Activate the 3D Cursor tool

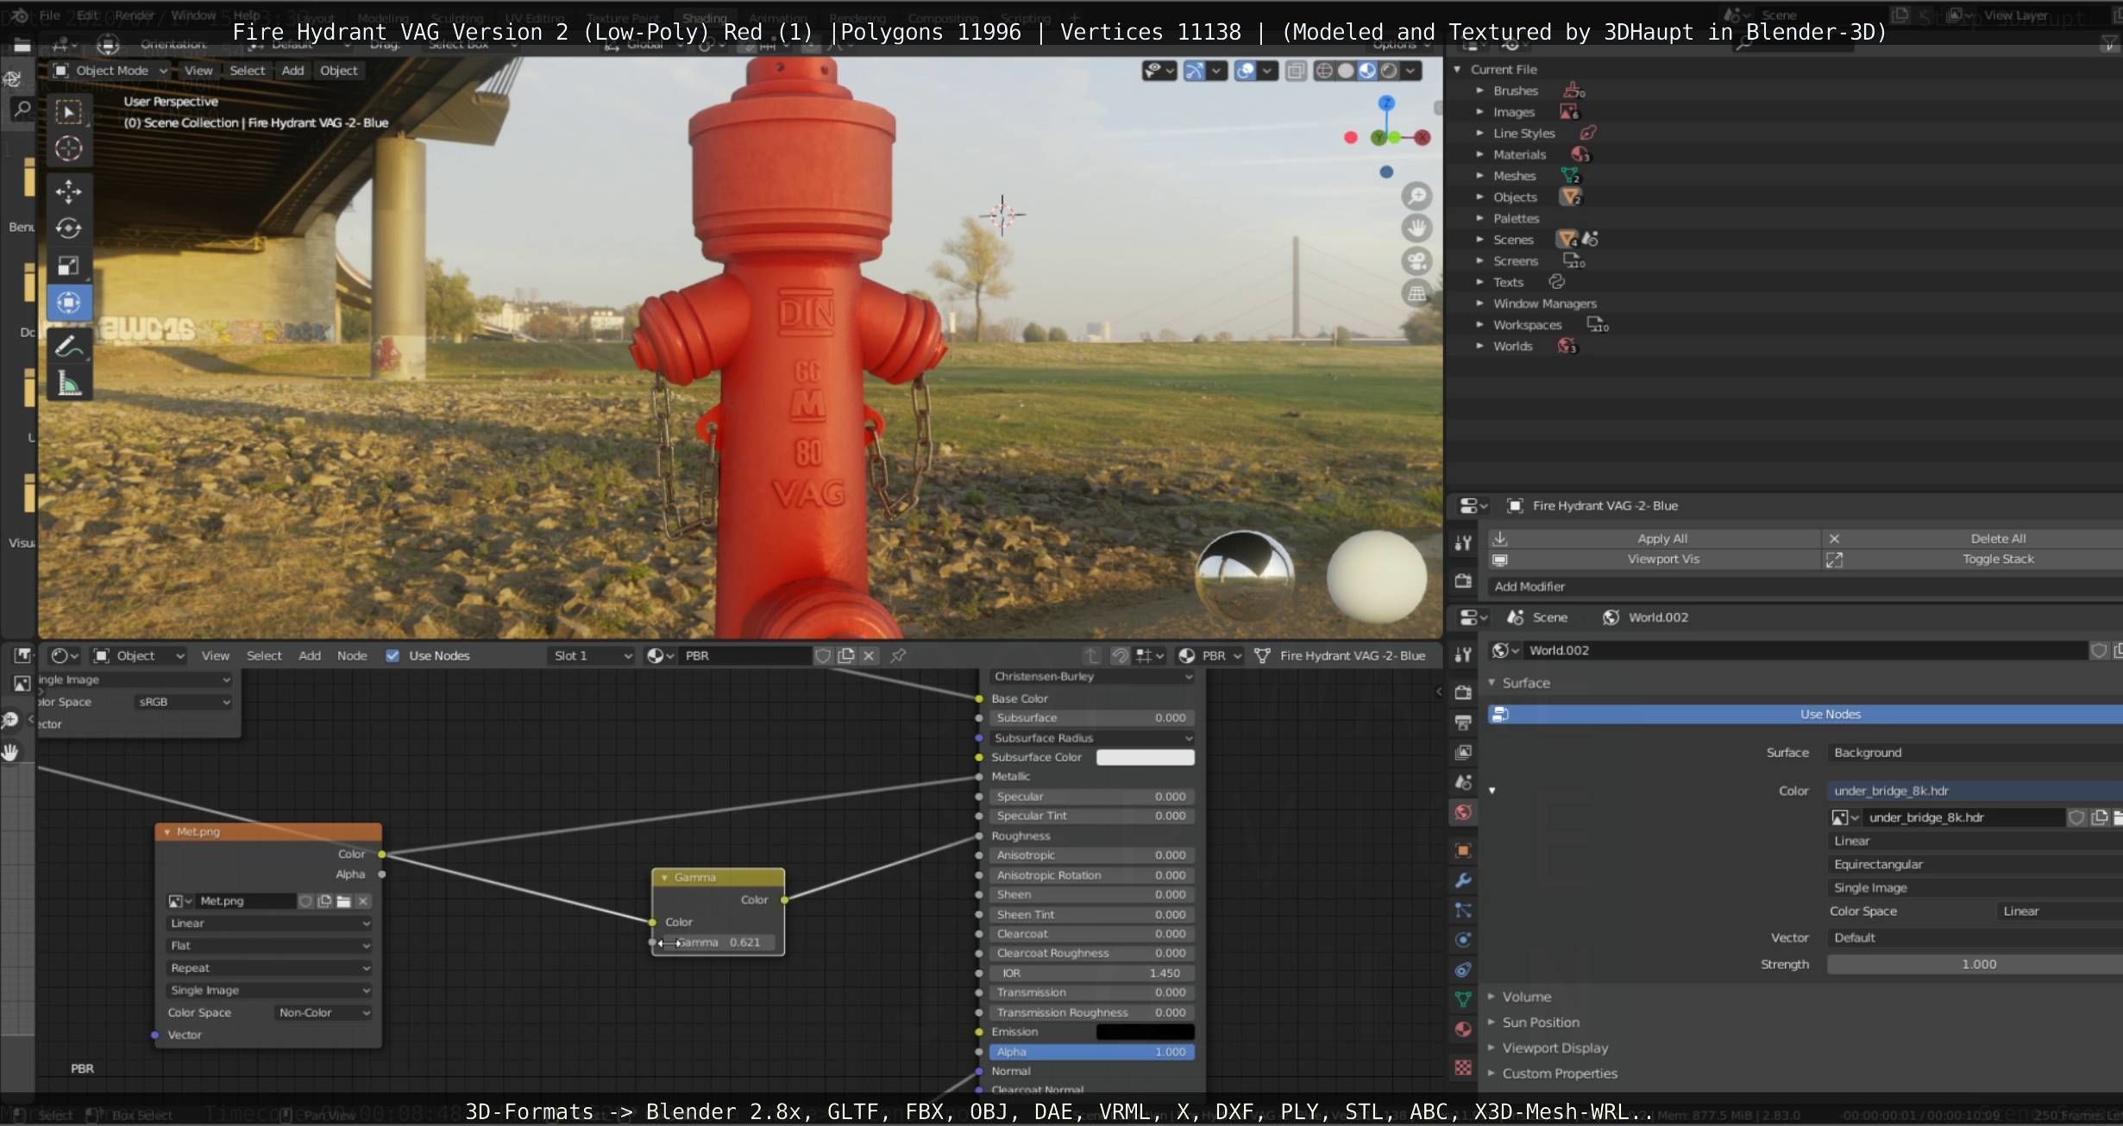(x=69, y=148)
